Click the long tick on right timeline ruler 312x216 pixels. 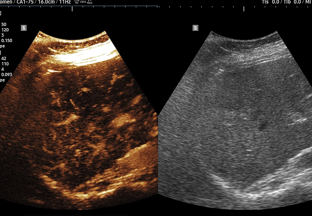pyautogui.click(x=244, y=9)
